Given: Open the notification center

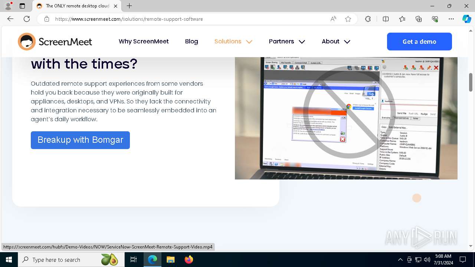Looking at the screenshot, I should click(463, 260).
